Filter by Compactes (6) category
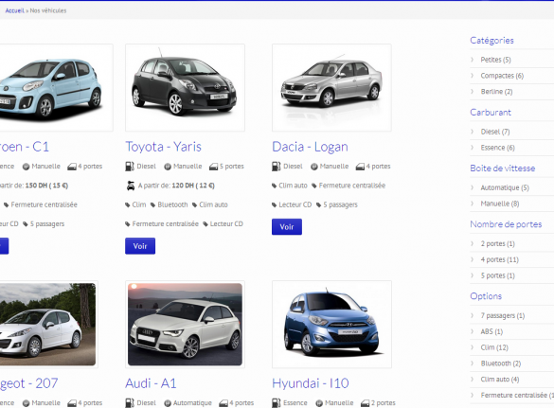 [502, 76]
